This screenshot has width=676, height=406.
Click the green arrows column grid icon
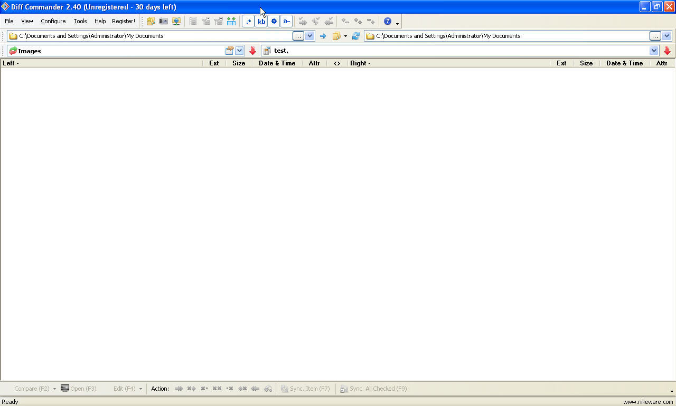pos(231,21)
